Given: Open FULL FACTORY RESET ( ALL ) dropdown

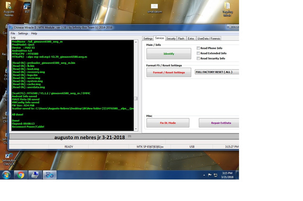Looking at the screenshot, I should click(x=217, y=72).
